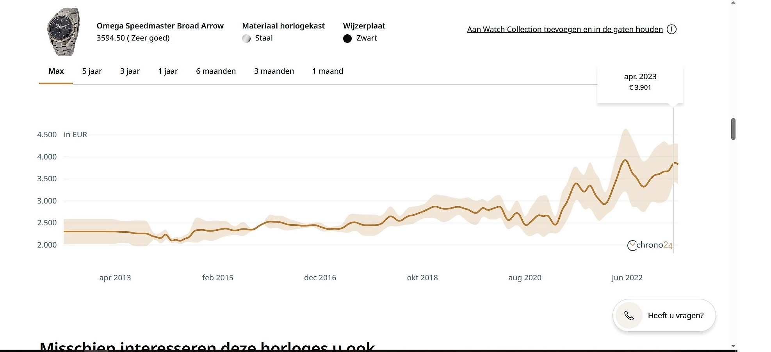Screen dimensions: 771x352
Task: Switch to the 3 jaar tab
Action: click(x=130, y=71)
